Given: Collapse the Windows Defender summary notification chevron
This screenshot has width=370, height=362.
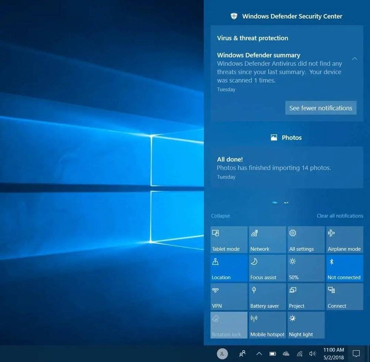Looking at the screenshot, I should [x=354, y=59].
